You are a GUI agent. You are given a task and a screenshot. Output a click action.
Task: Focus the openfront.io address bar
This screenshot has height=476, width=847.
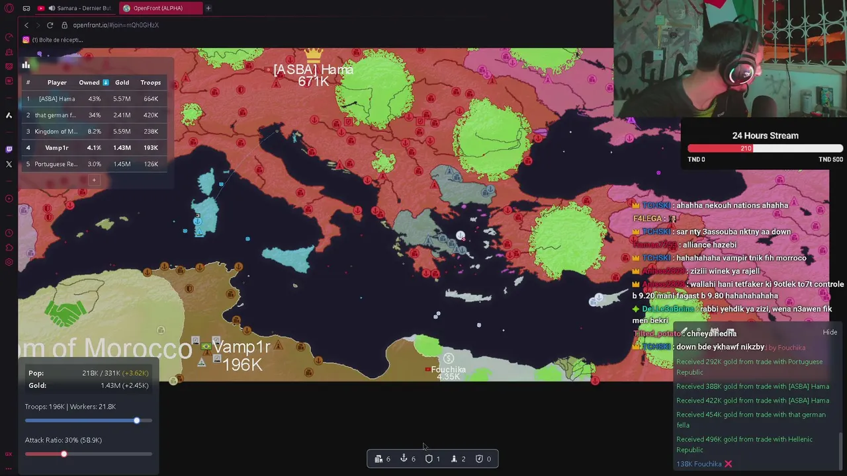[x=116, y=25]
